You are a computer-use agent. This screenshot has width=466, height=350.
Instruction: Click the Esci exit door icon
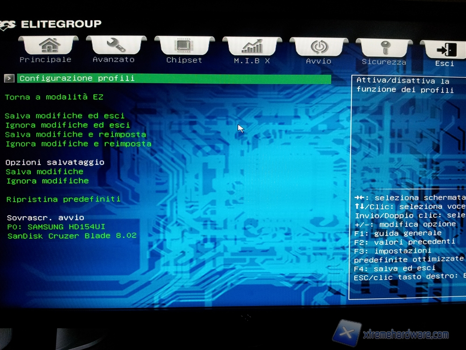(x=445, y=49)
